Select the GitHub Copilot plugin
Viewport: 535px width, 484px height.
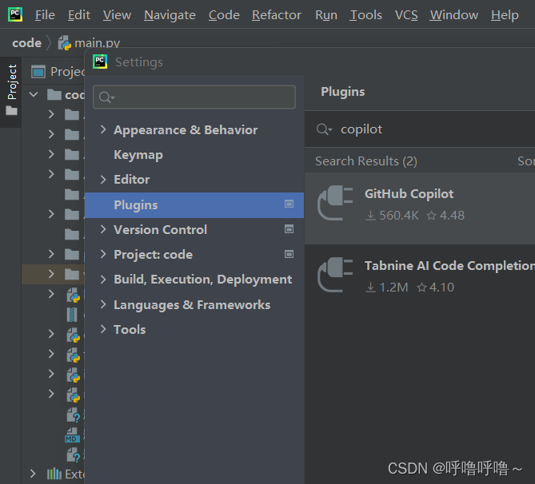[420, 208]
